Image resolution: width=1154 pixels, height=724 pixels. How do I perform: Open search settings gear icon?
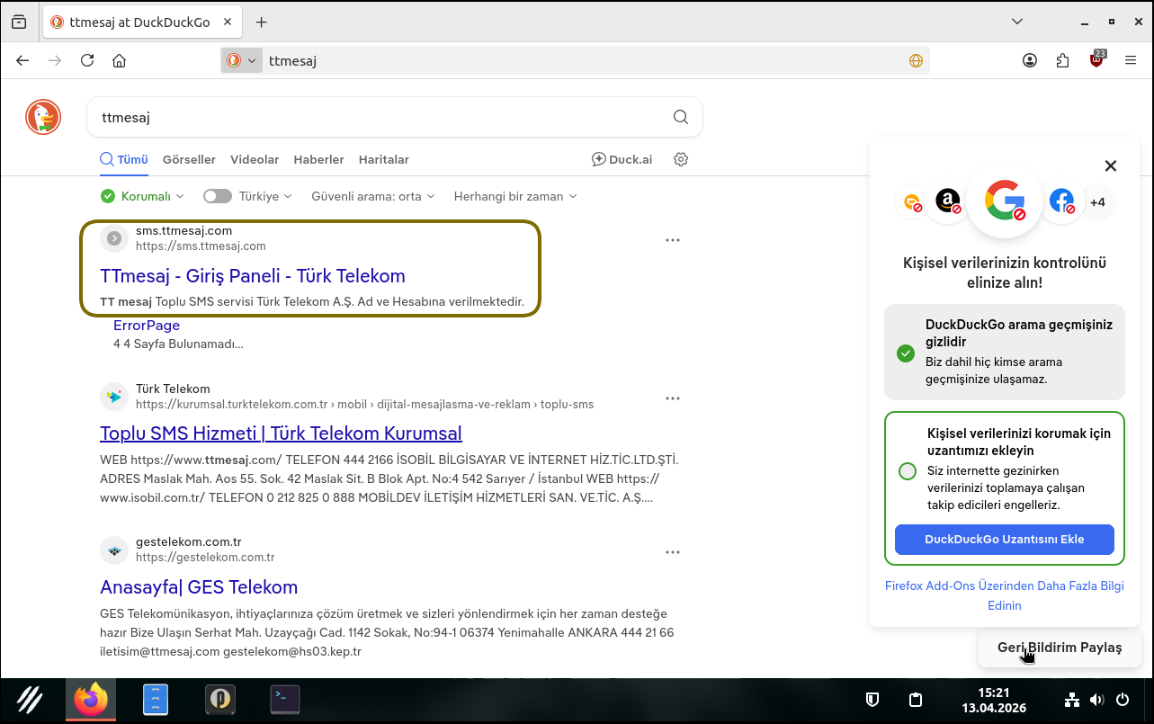click(x=681, y=159)
